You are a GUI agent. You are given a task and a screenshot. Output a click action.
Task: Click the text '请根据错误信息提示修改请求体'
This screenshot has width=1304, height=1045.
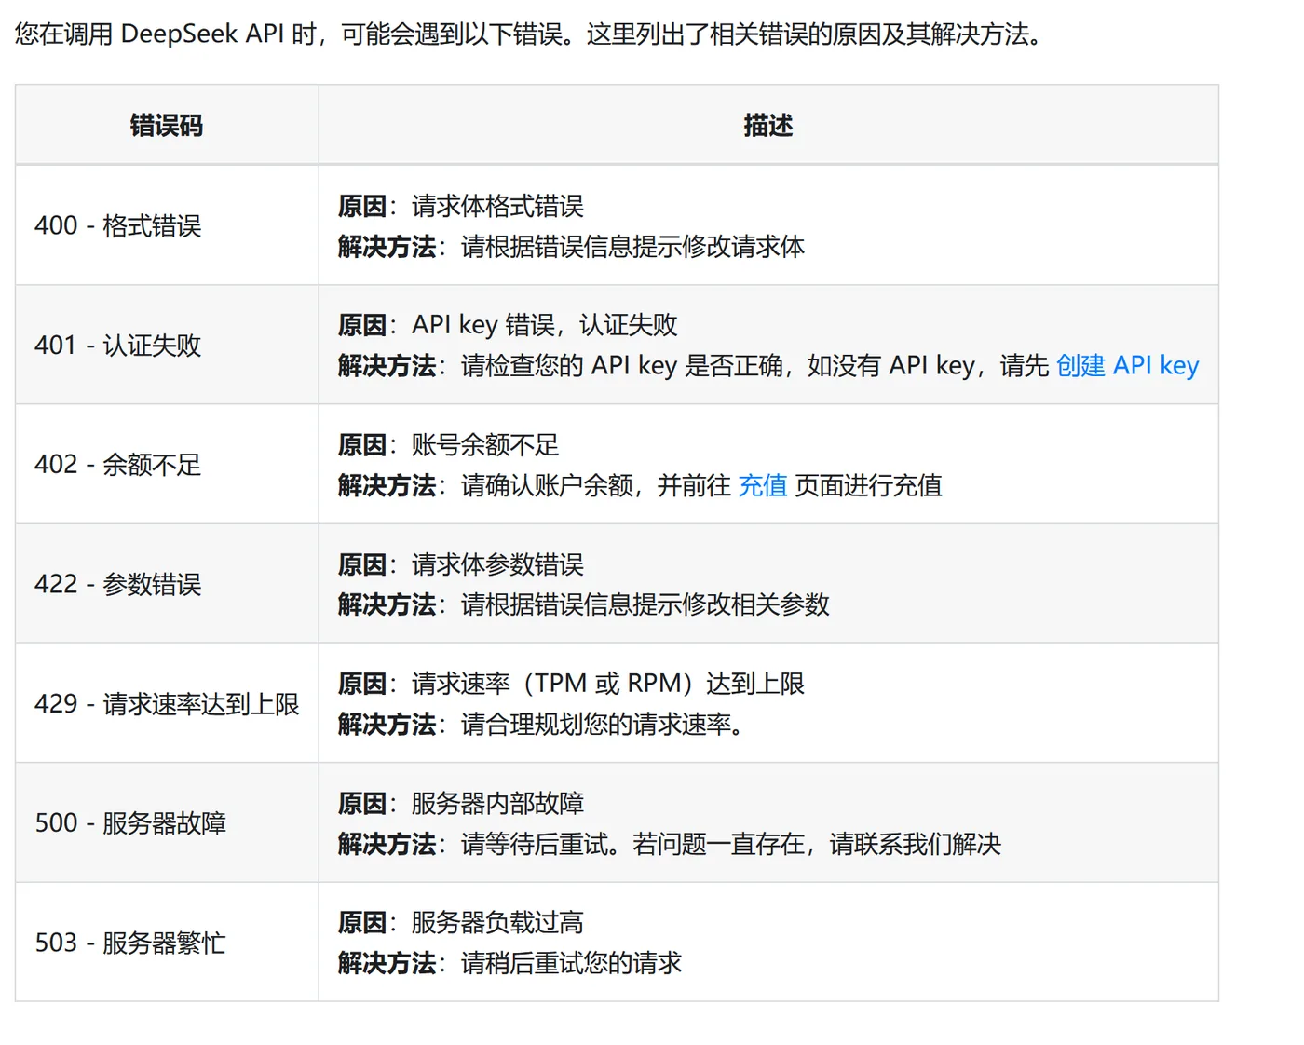pyautogui.click(x=632, y=247)
